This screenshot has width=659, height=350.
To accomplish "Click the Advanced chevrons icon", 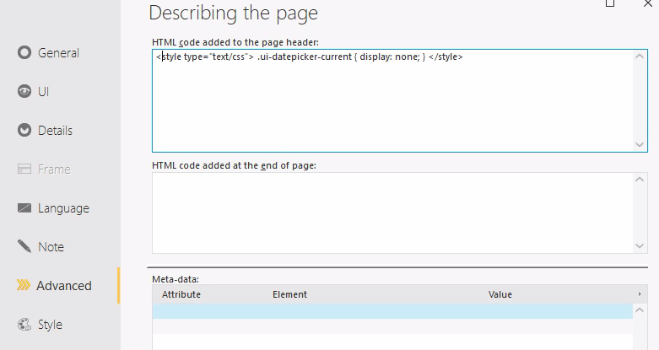I will coord(24,286).
